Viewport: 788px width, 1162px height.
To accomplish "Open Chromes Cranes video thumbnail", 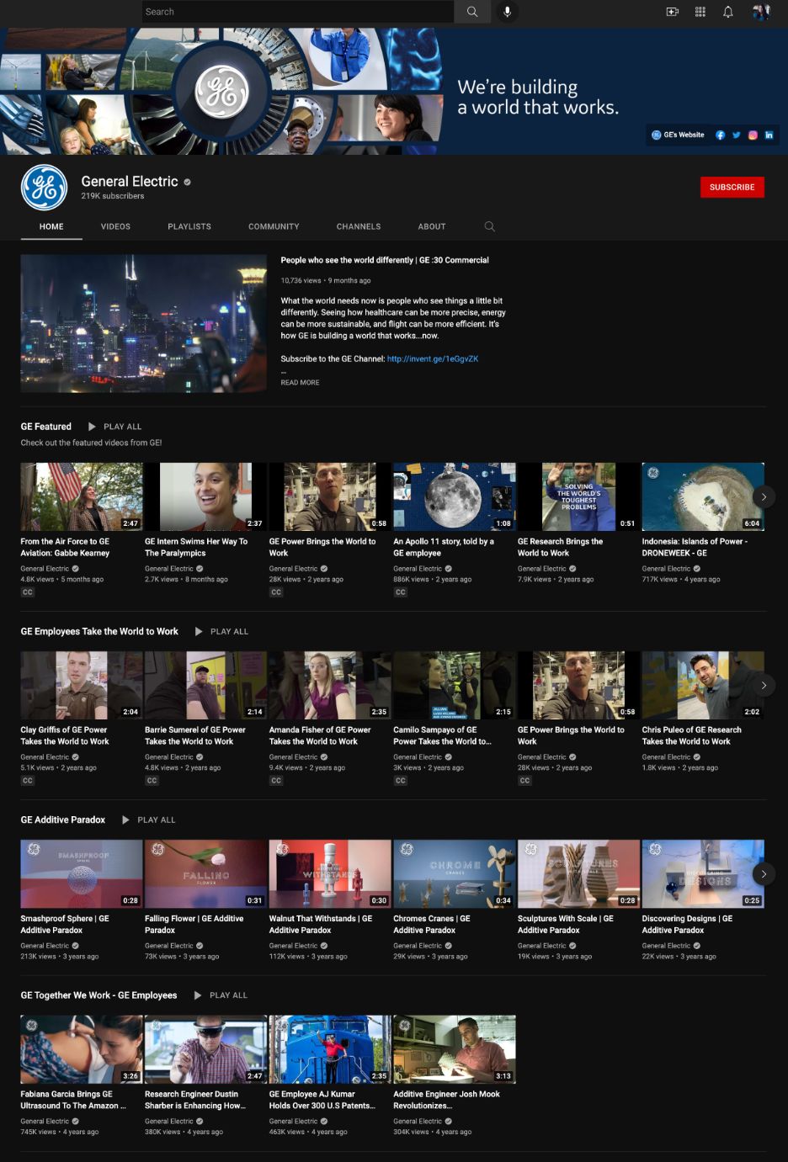I will [x=455, y=873].
